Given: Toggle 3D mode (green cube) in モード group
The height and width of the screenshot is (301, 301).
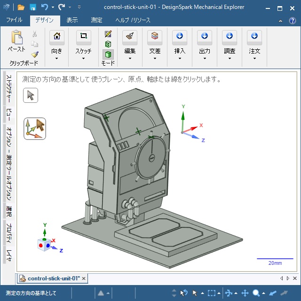Looking at the screenshot, I should pyautogui.click(x=108, y=53).
